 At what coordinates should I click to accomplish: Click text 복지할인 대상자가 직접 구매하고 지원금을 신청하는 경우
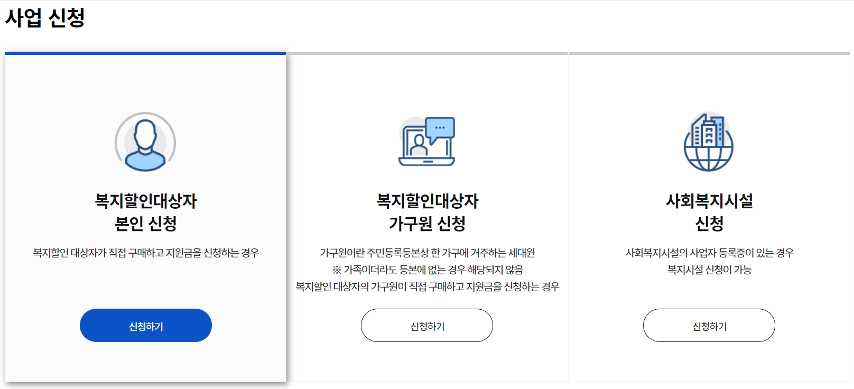pos(146,253)
